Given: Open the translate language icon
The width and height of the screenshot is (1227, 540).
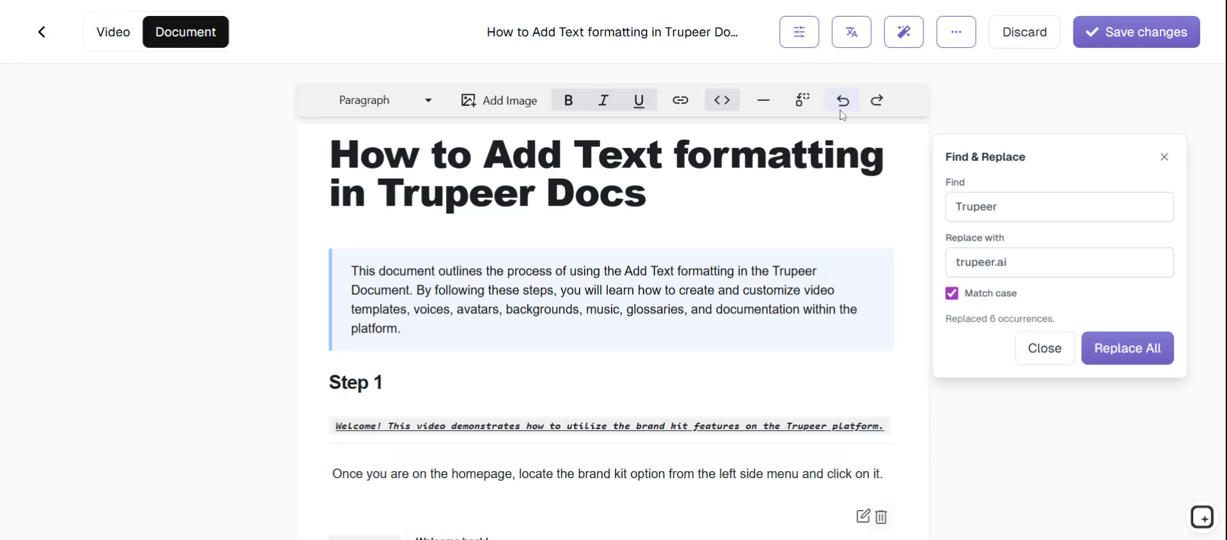Looking at the screenshot, I should tap(851, 32).
